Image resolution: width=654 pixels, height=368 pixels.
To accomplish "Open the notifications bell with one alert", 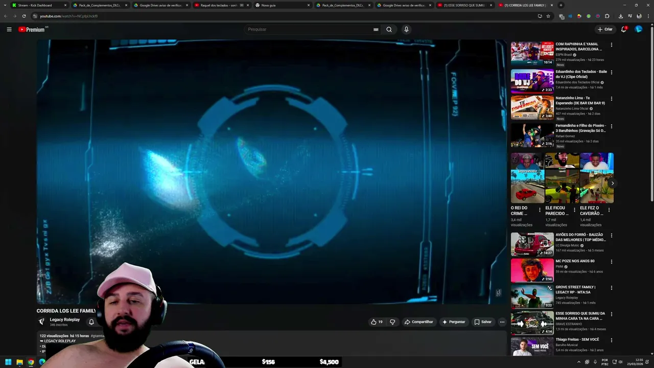I will (x=624, y=29).
